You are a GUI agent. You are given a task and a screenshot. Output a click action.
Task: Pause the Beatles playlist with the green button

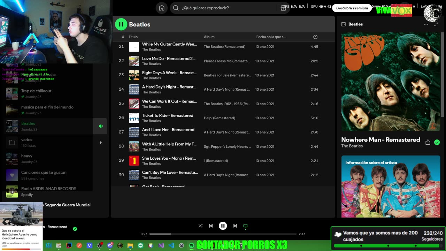pyautogui.click(x=121, y=24)
